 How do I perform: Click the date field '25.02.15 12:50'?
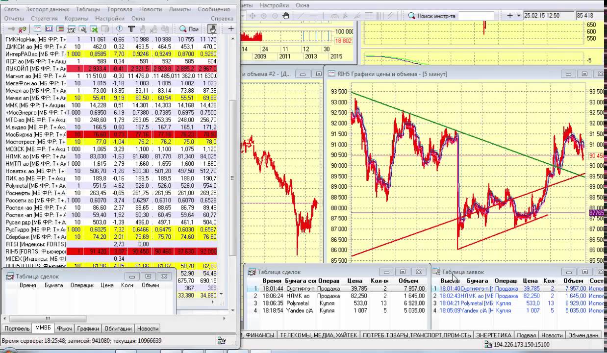click(x=549, y=16)
